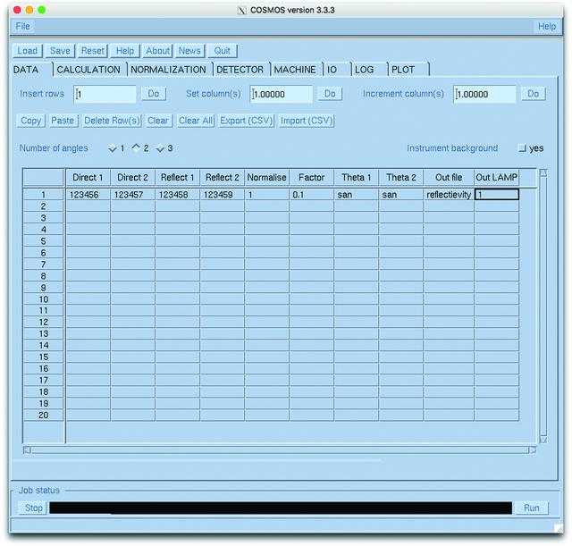Click the Reflect 1 column header
572x546 pixels.
(178, 178)
